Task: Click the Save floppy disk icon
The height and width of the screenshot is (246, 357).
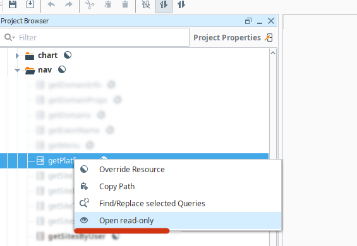Action: (x=13, y=4)
